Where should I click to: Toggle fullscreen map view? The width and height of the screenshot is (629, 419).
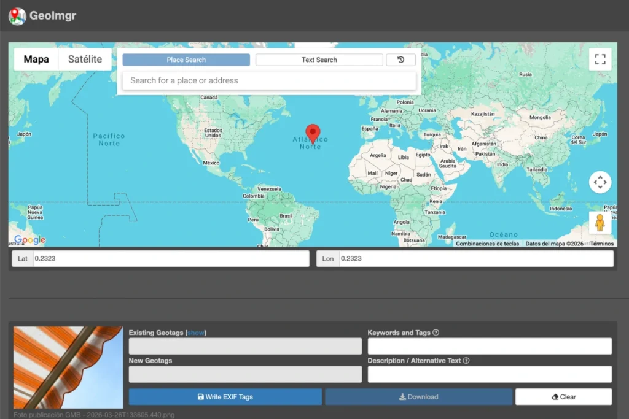point(600,60)
